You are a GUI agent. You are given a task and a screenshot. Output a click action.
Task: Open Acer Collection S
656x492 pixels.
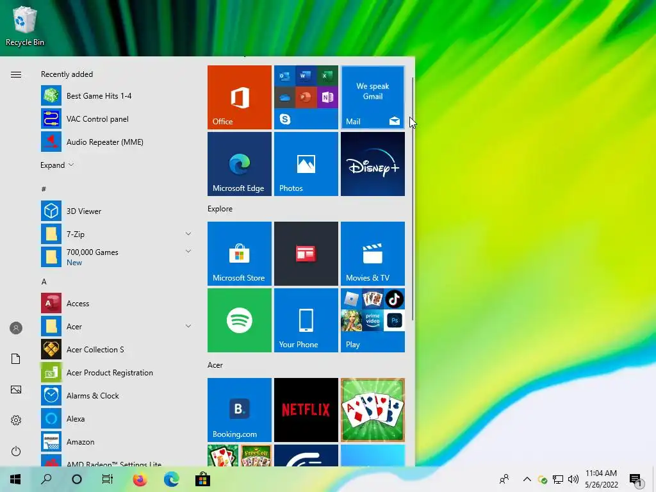tap(117, 349)
